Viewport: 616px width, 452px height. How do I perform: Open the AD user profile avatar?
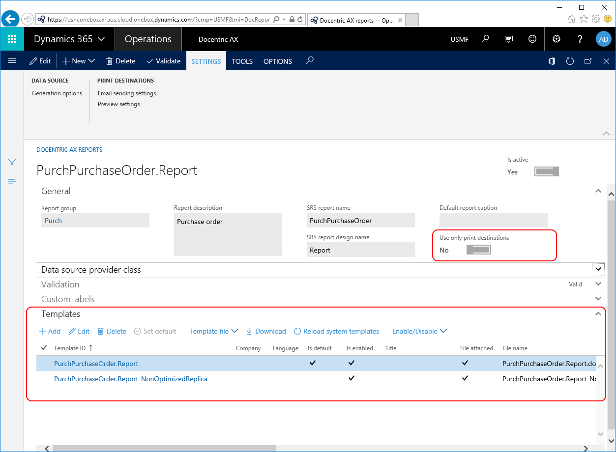click(x=603, y=39)
